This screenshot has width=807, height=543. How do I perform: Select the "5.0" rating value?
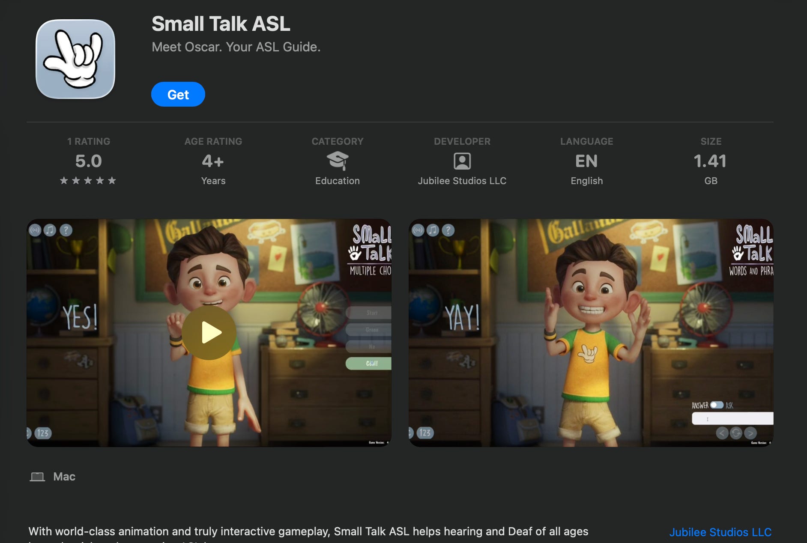tap(89, 161)
